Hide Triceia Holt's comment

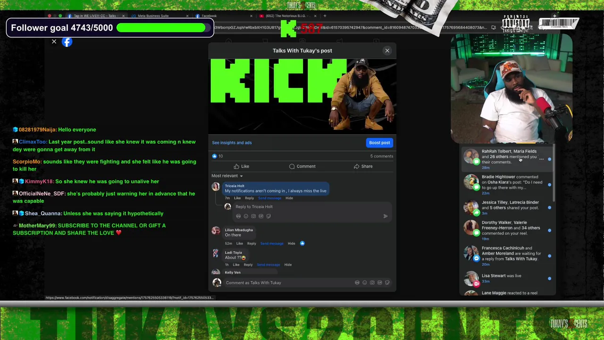tap(289, 198)
